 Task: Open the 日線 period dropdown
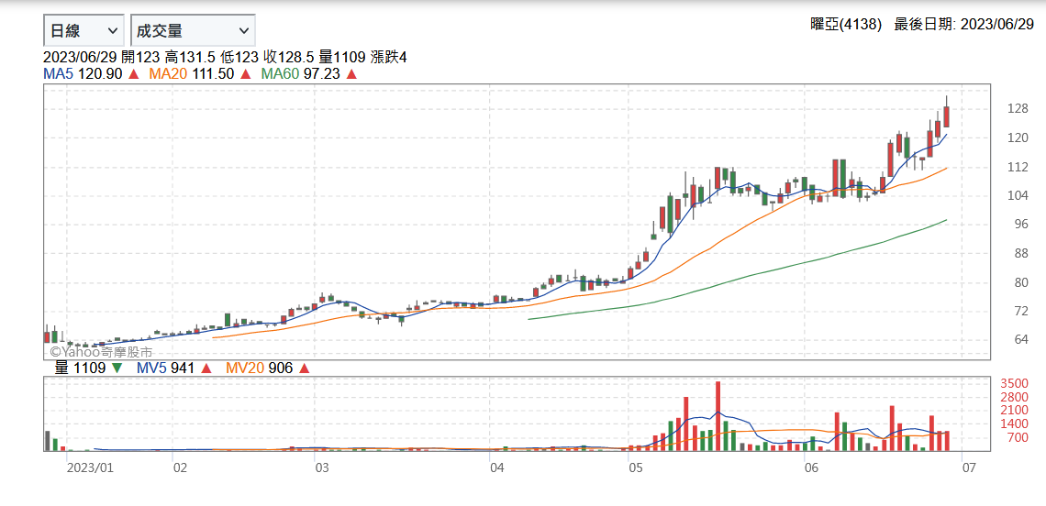83,30
